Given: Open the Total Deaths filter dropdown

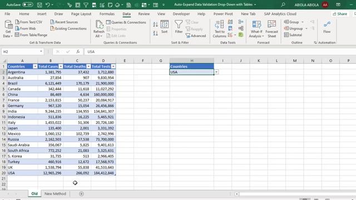Looking at the screenshot, I should (x=88, y=67).
